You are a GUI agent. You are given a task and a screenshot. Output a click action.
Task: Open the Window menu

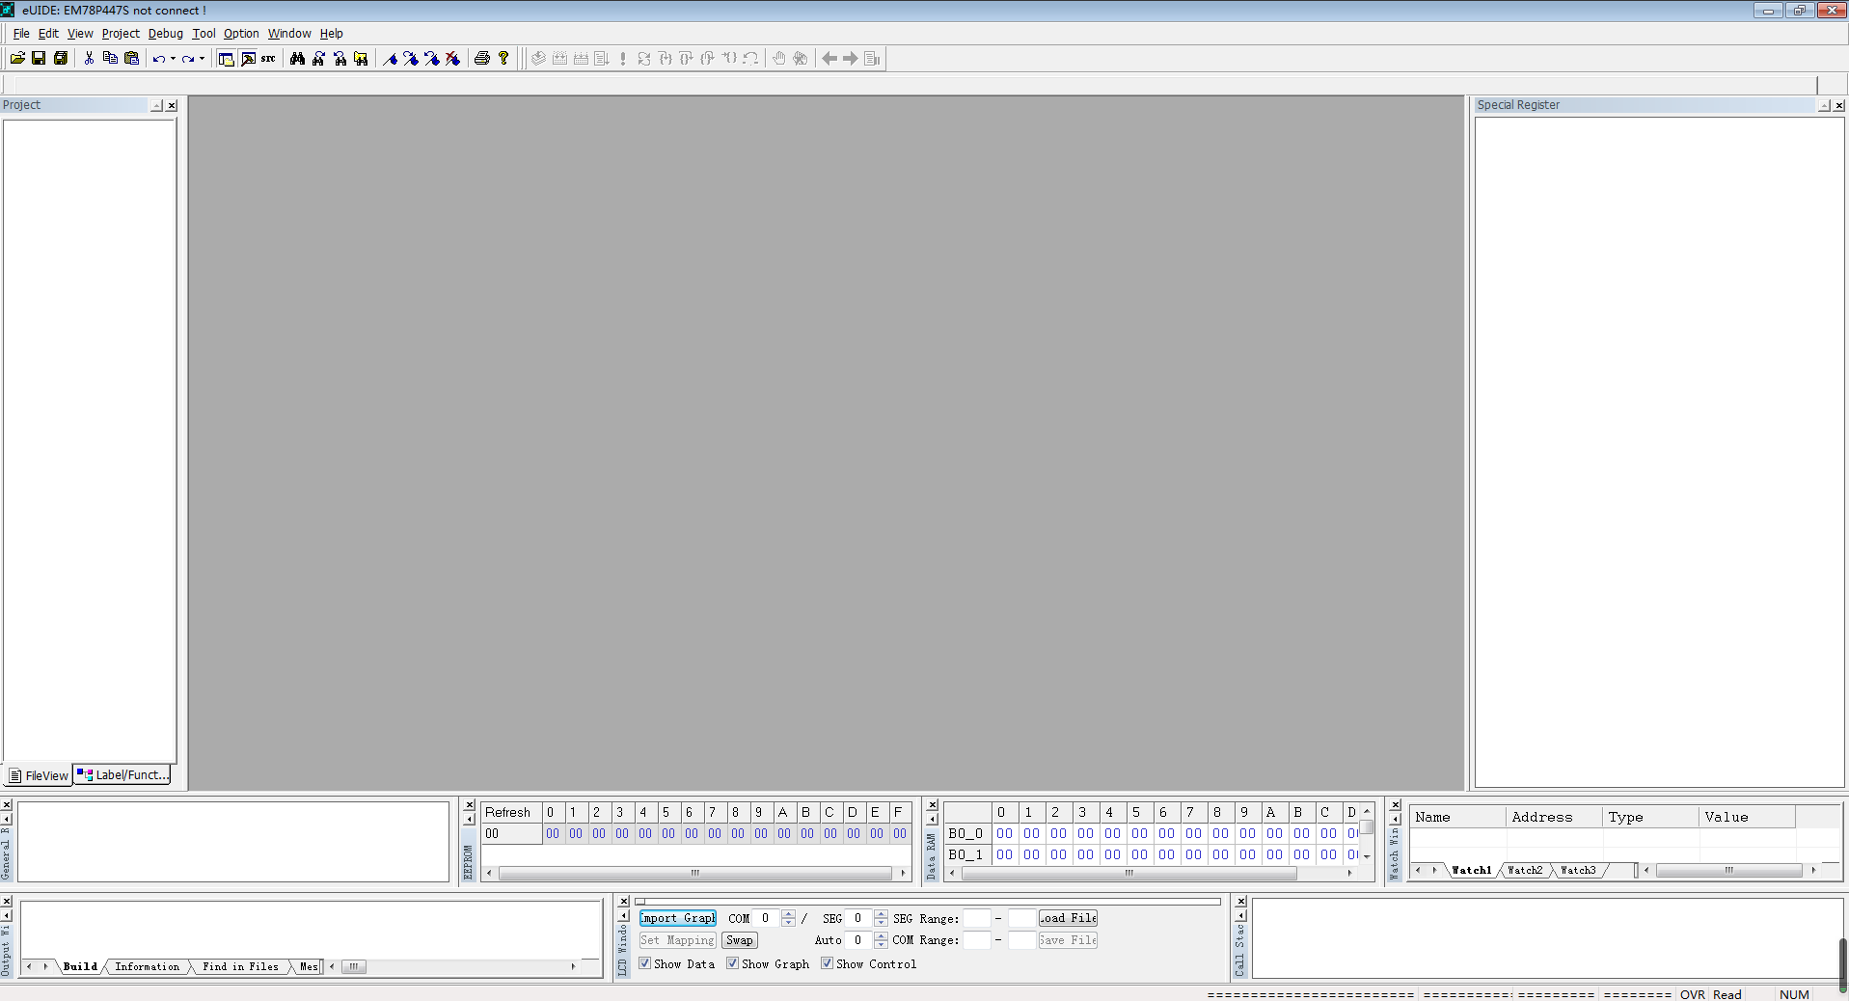289,34
